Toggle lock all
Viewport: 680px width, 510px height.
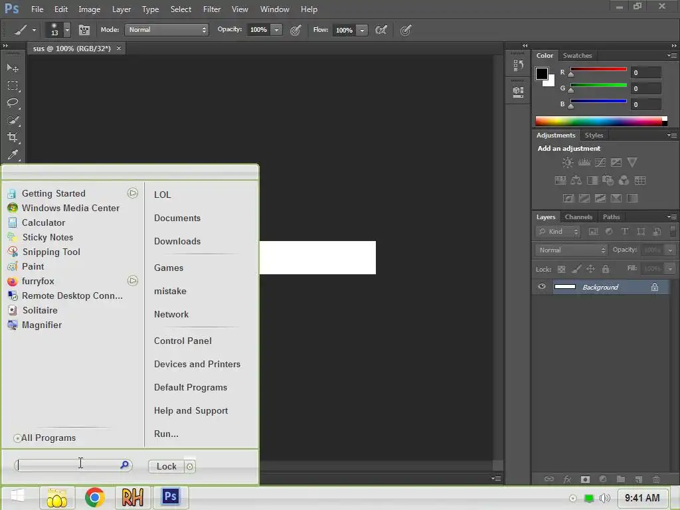point(606,270)
